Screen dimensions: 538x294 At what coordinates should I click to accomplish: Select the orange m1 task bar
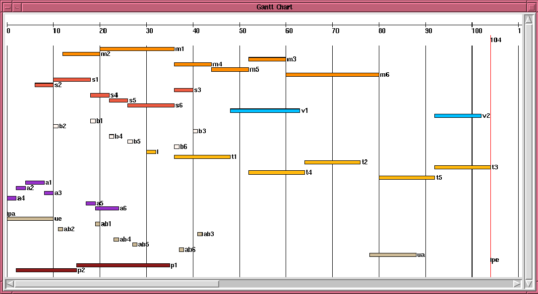pyautogui.click(x=137, y=49)
